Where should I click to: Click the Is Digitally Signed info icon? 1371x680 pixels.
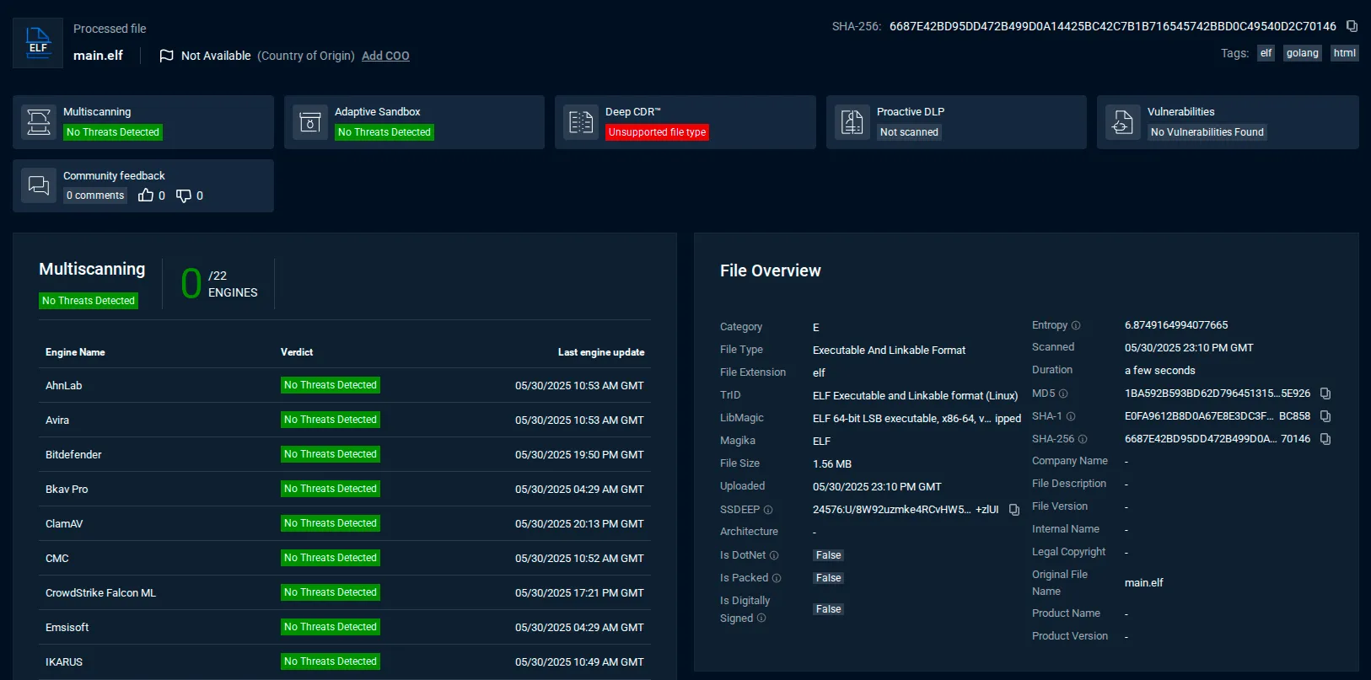(761, 618)
